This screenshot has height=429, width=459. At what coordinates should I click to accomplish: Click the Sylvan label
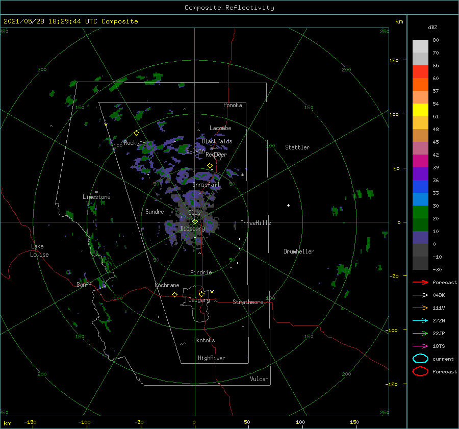click(x=195, y=150)
